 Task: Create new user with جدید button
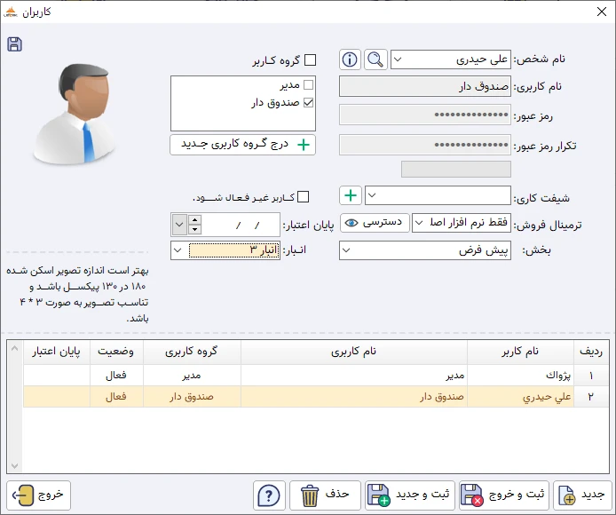click(582, 495)
